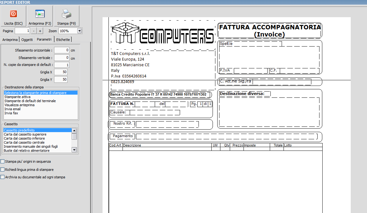Click 'Prezzo' column header
Viewport: 367px width, 213px height.
pyautogui.click(x=238, y=145)
